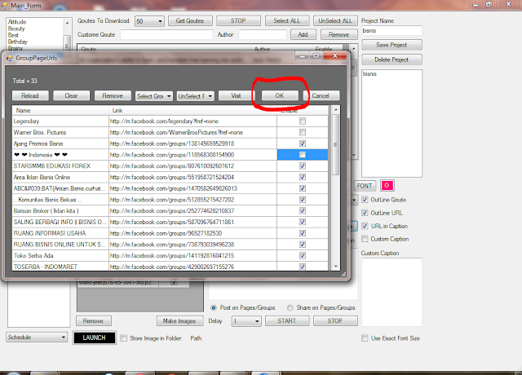Toggle OutLine URL checkbox
Image resolution: width=522 pixels, height=375 pixels.
tap(365, 213)
